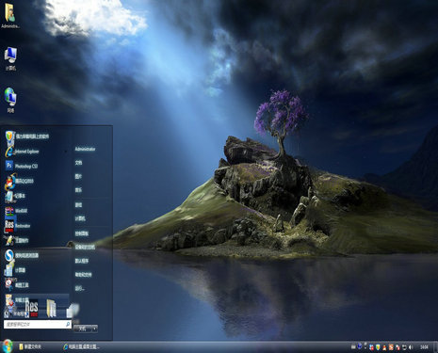Expand the arrow beside the Shut down button

pos(94,329)
